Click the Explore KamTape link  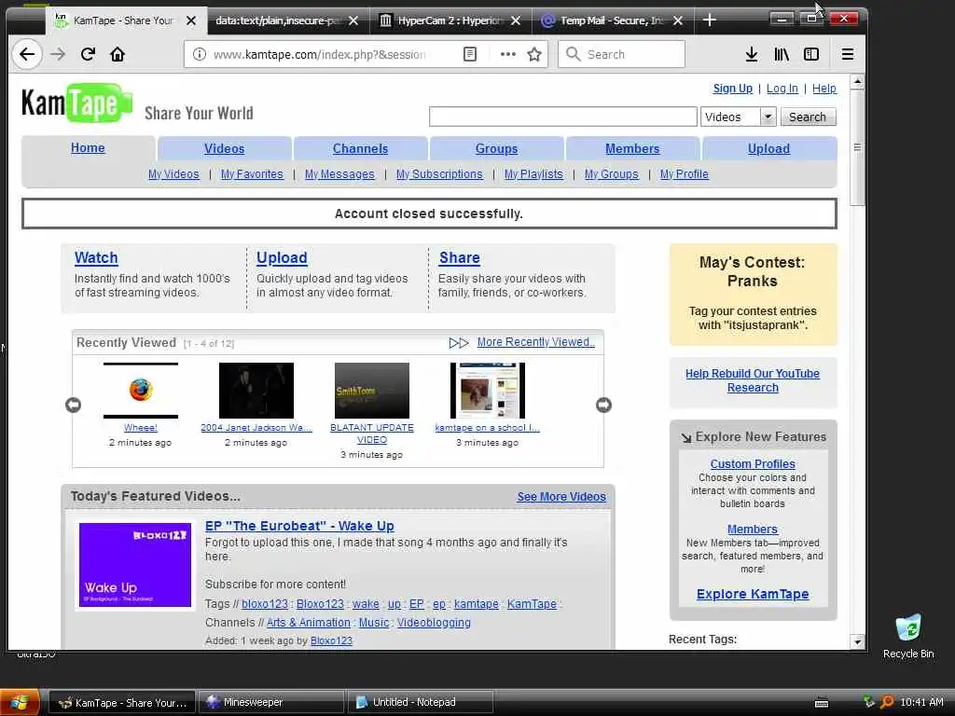(753, 594)
